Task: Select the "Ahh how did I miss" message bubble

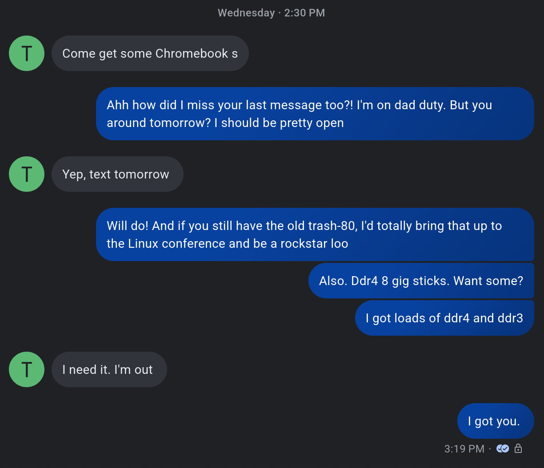Action: tap(315, 114)
